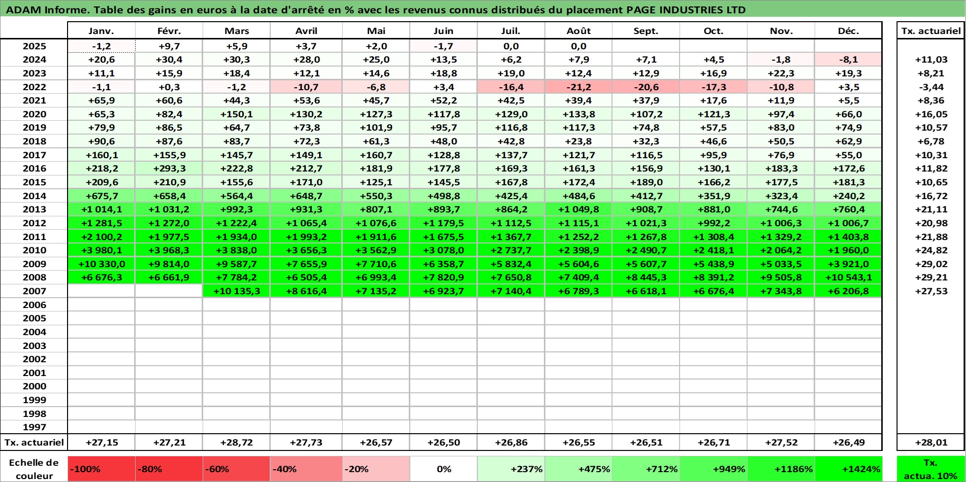Click the -20,6 cell in 2022
Viewport: 966px width, 482px height.
coord(646,87)
